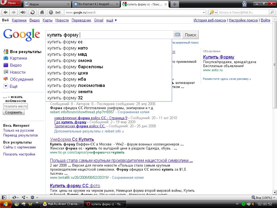Click the zoom magnifier icon beside Вид
The width and height of the screenshot is (277, 208).
[x=253, y=197]
